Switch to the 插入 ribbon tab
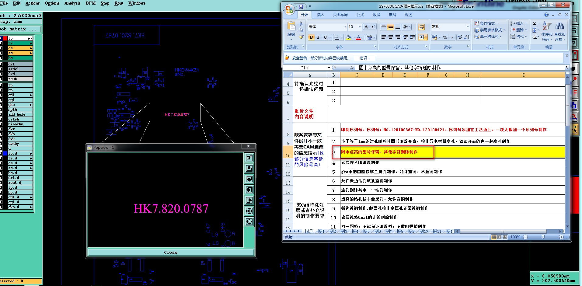 tap(320, 15)
